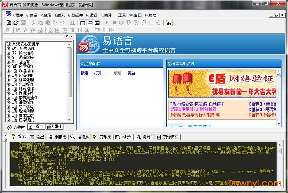
Task: Click the New file toolbar icon
Action: click(x=9, y=22)
